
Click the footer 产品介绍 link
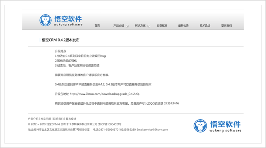33,119
